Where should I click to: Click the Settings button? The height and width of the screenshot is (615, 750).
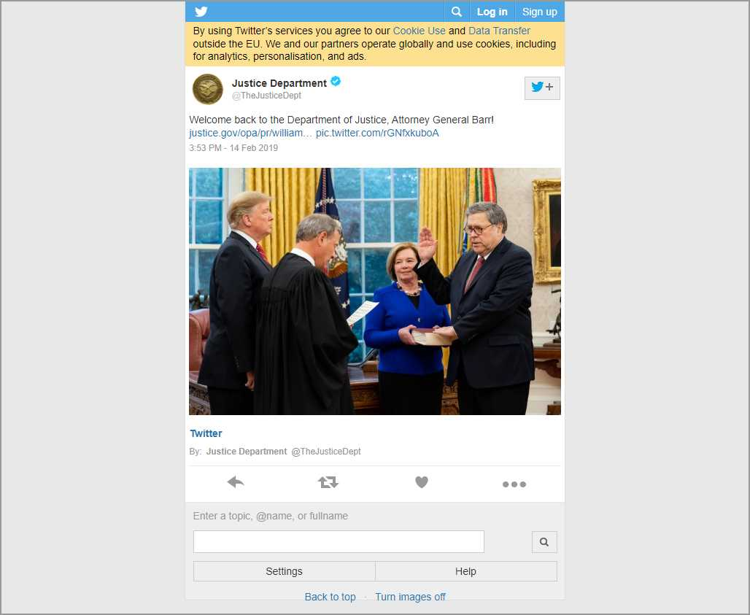pyautogui.click(x=284, y=571)
